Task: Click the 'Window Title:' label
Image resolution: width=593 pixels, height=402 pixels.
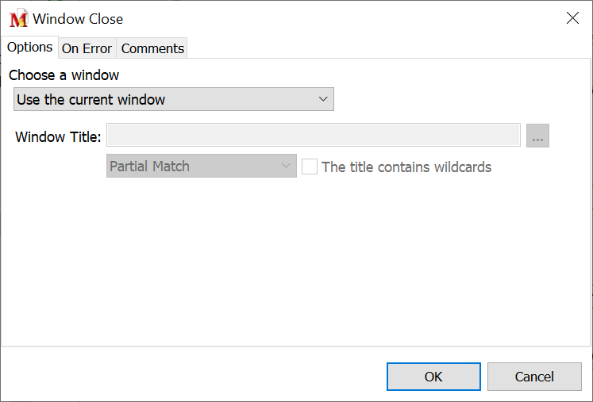Action: coord(58,137)
